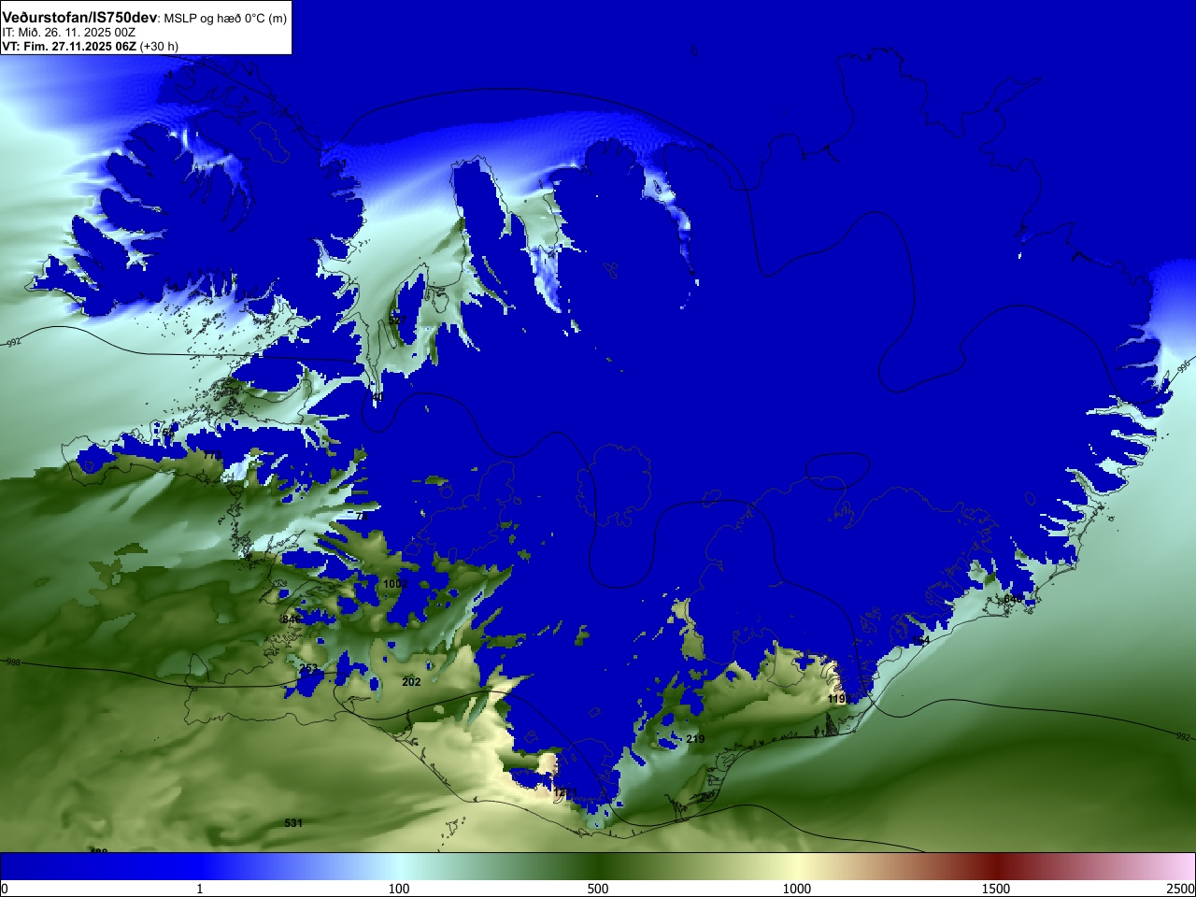Screen dimensions: 1196x897
Task: Click the 'MSLP og hæð 0°C (m)' label
Action: [226, 19]
